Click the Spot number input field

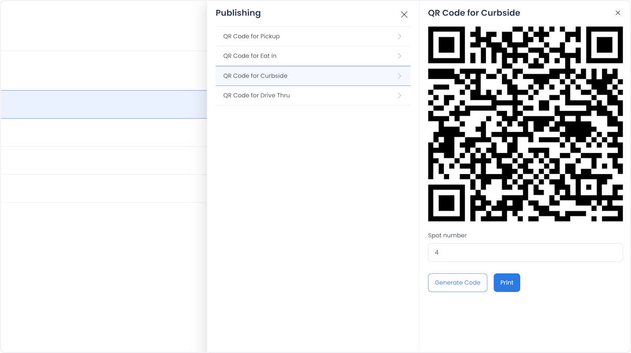point(525,253)
